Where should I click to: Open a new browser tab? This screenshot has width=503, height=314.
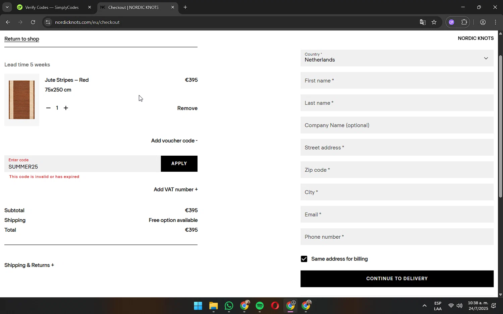(x=185, y=7)
